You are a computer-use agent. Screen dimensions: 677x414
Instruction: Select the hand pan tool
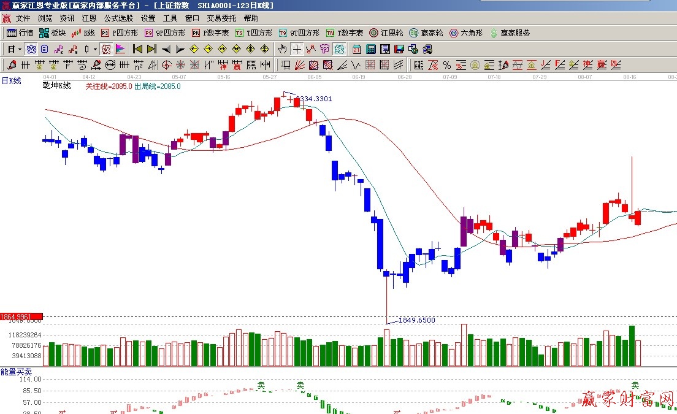283,49
